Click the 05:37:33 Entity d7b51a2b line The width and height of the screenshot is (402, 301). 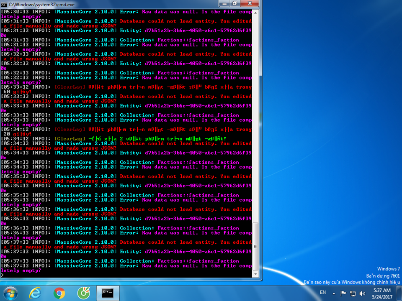pyautogui.click(x=126, y=254)
